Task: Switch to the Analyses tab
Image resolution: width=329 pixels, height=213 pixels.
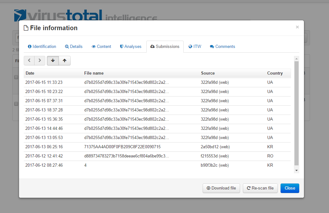Action: pyautogui.click(x=130, y=47)
